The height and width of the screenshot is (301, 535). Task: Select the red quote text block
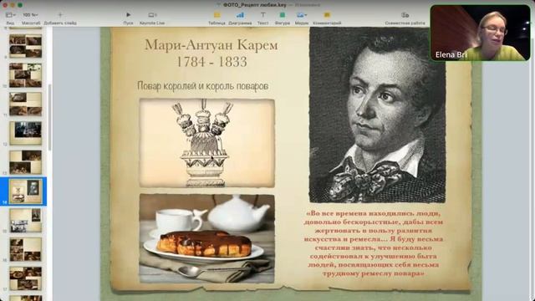pyautogui.click(x=374, y=243)
